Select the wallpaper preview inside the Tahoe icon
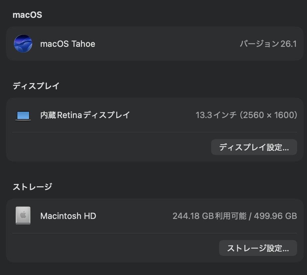Image resolution: width=307 pixels, height=275 pixels. (23, 44)
